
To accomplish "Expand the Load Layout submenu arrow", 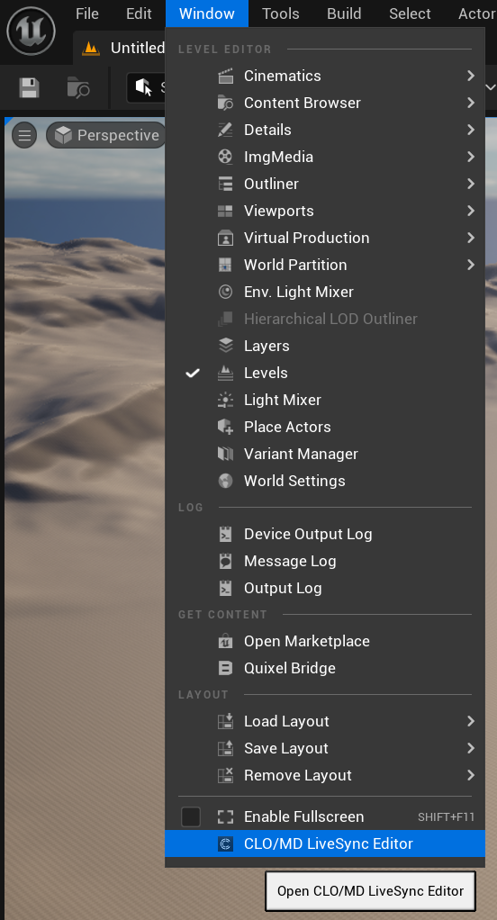I will click(471, 721).
